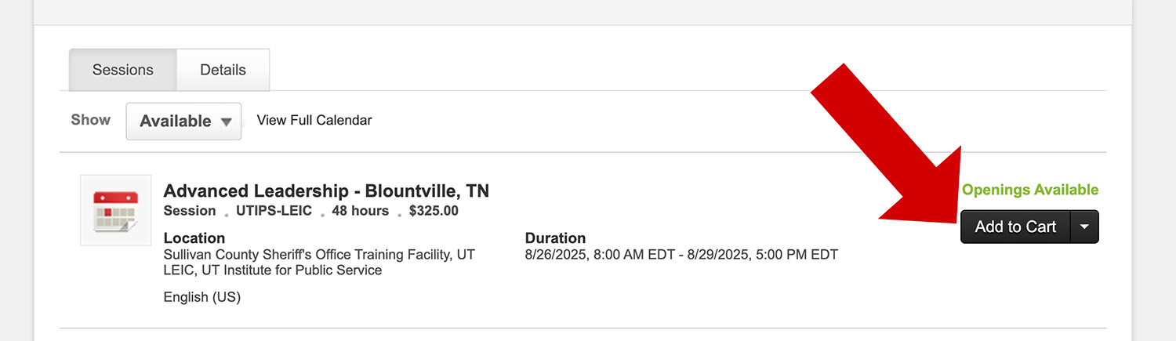This screenshot has width=1176, height=341.
Task: Click the English (US) language text
Action: [201, 297]
